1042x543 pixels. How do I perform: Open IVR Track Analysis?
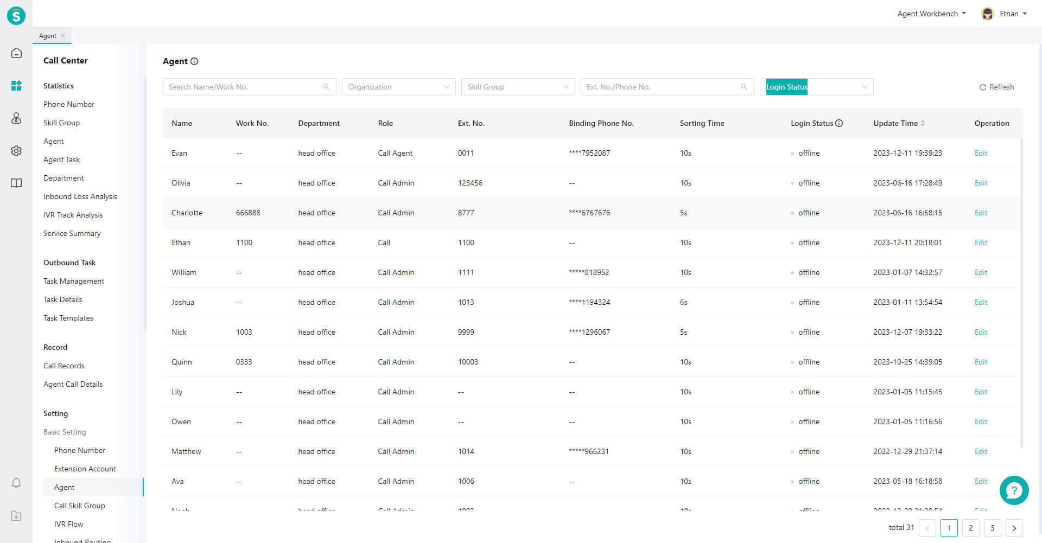(73, 215)
